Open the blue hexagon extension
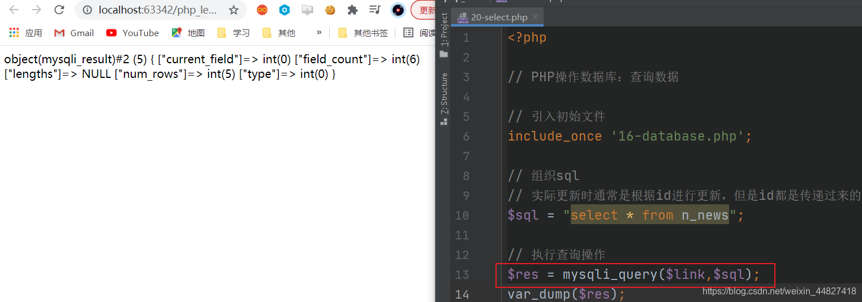862x302 pixels. (285, 10)
